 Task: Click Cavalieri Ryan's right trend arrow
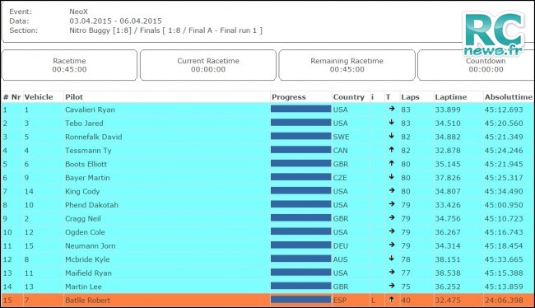pos(391,109)
